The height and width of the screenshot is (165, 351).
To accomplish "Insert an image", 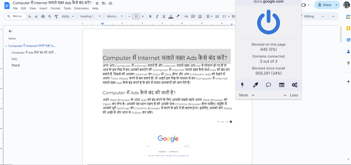I will tap(200, 16).
